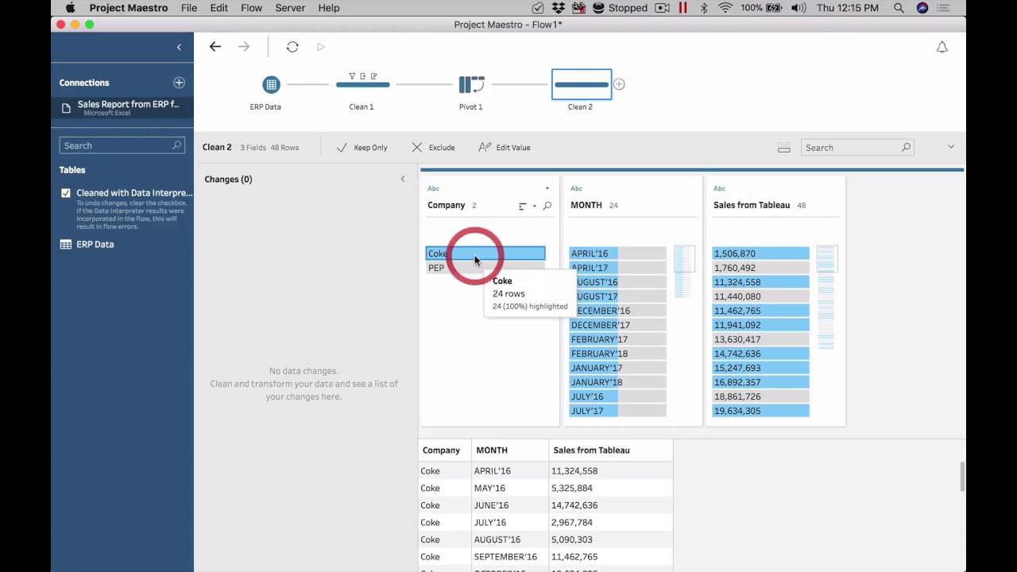Click Sales from Tableau scroll overview
The width and height of the screenshot is (1017, 572).
click(826, 298)
